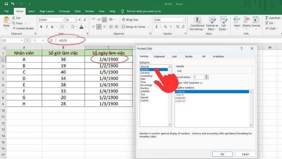
Task: Toggle Italic formatting
Action: tap(47, 27)
